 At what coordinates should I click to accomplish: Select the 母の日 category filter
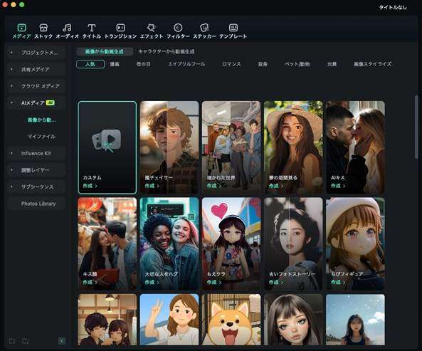[144, 64]
